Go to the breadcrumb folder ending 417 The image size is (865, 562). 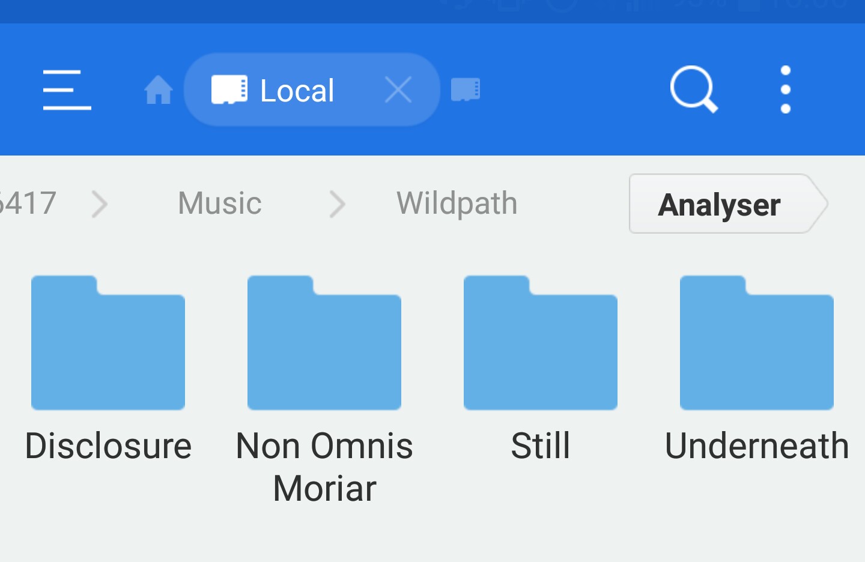(28, 203)
